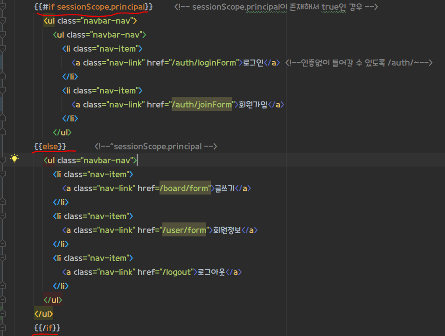Click the 로그인 link text
Screen dimensions: 445x336
[x=253, y=62]
